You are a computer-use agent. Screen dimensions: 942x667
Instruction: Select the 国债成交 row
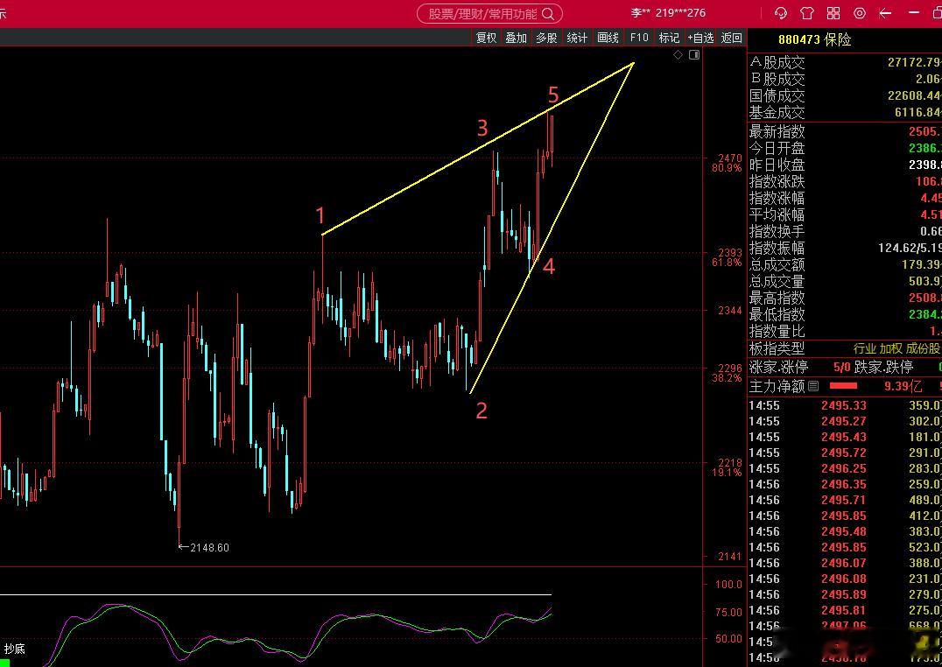coord(845,95)
